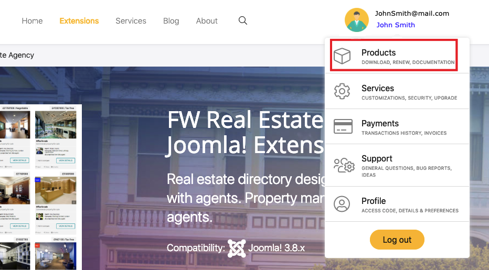Viewport: 489px width, 270px height.
Task: Go to the Home menu item
Action: coord(32,21)
